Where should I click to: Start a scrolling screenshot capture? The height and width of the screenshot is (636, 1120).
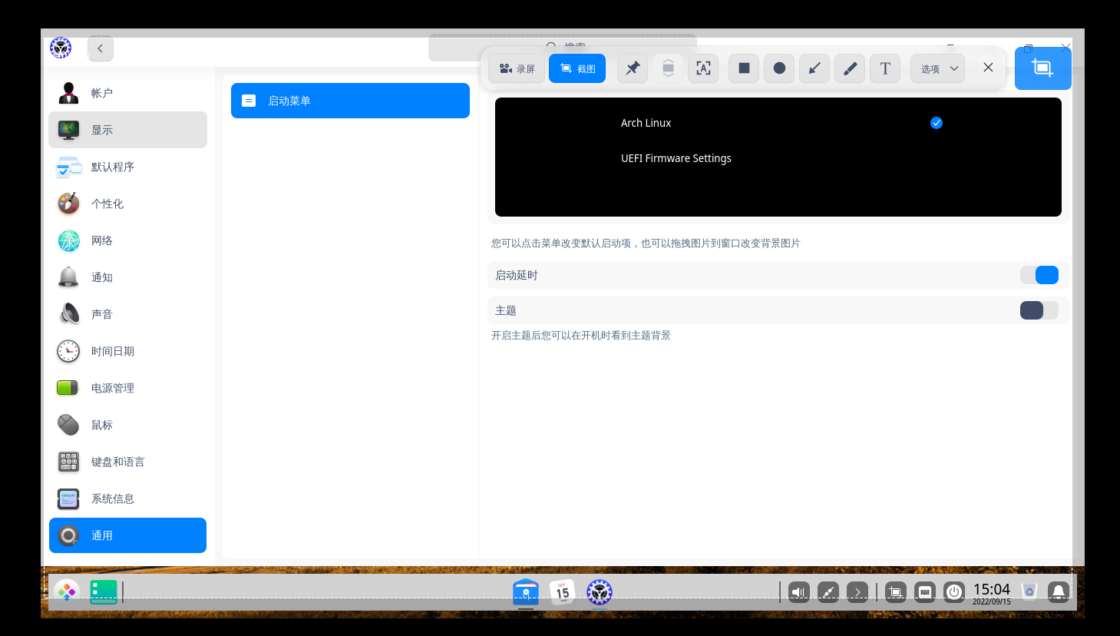coord(668,68)
